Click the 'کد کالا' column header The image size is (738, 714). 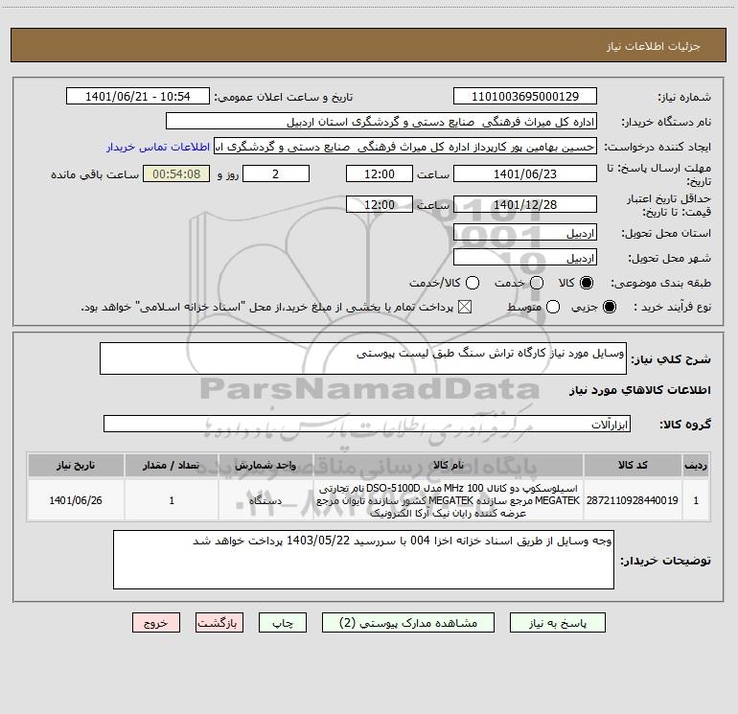[x=633, y=465]
